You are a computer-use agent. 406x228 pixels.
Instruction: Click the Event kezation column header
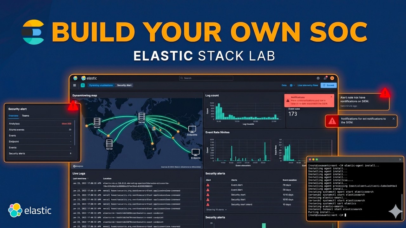coord(290,180)
